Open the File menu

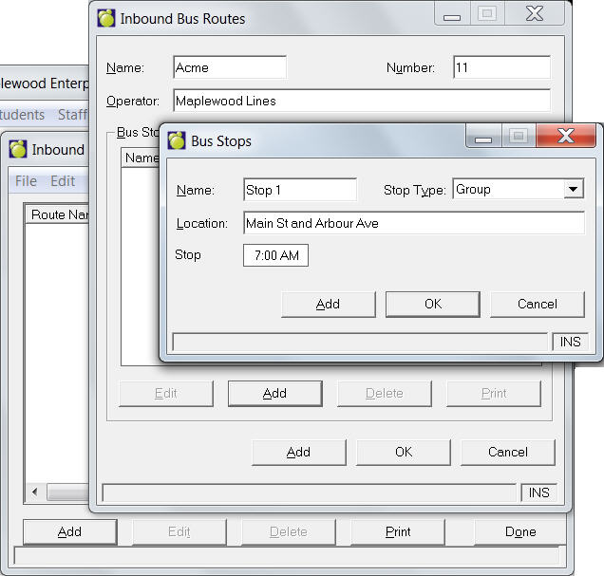pos(26,181)
